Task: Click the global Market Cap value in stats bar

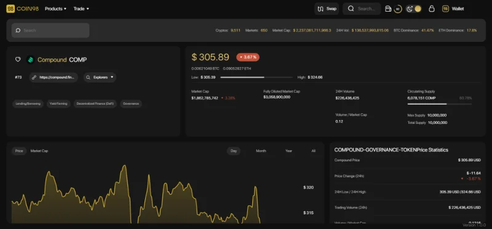Action: (x=312, y=30)
